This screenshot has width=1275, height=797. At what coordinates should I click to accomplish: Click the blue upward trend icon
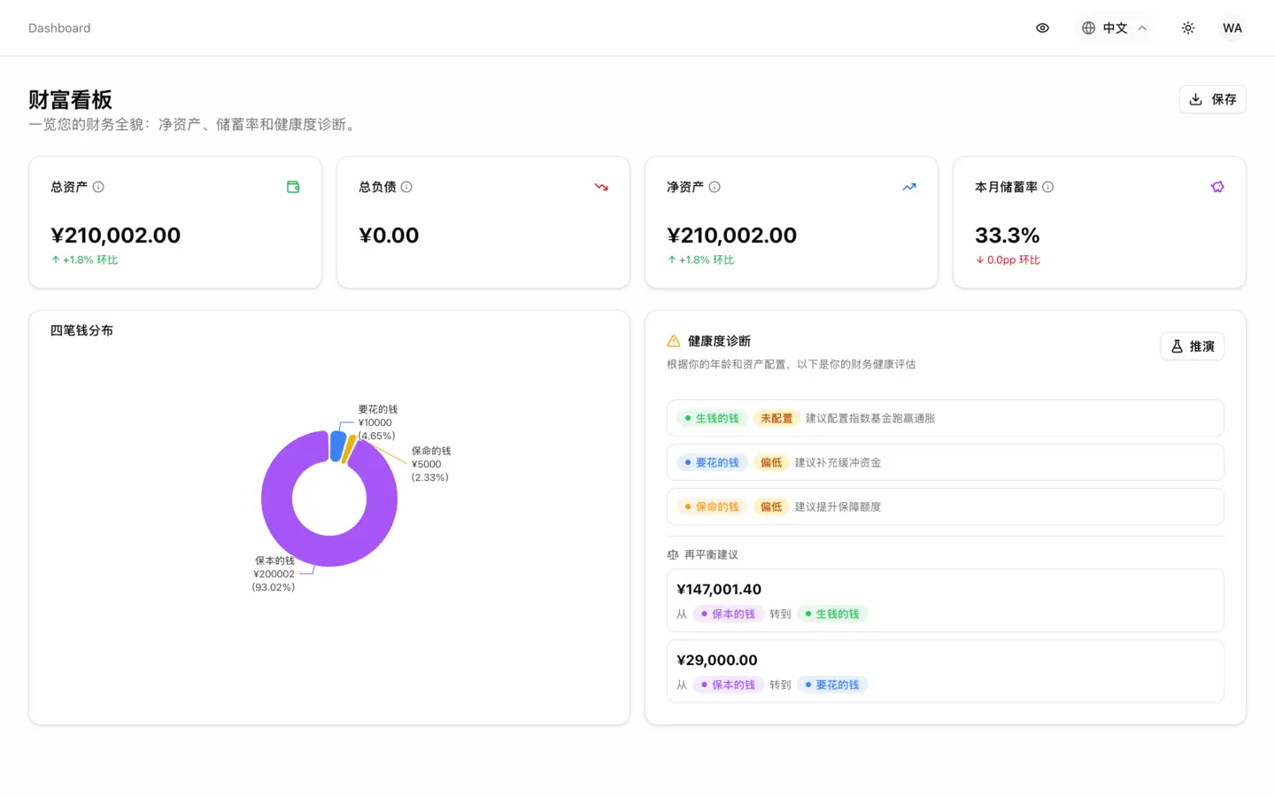pos(909,187)
